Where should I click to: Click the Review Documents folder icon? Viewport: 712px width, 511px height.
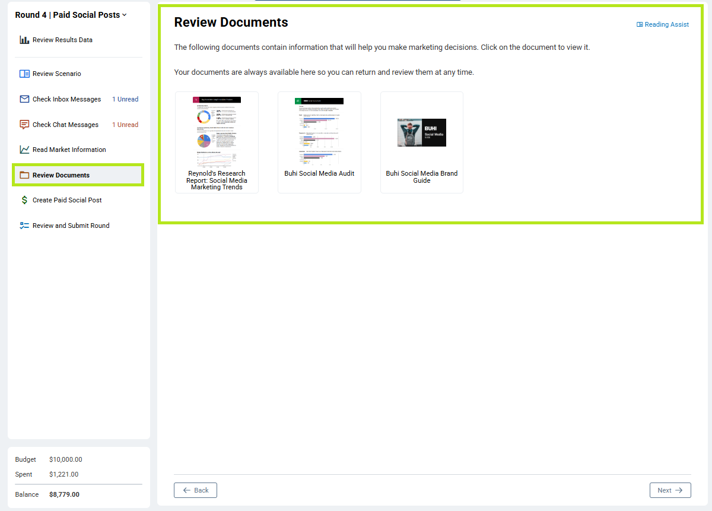24,175
